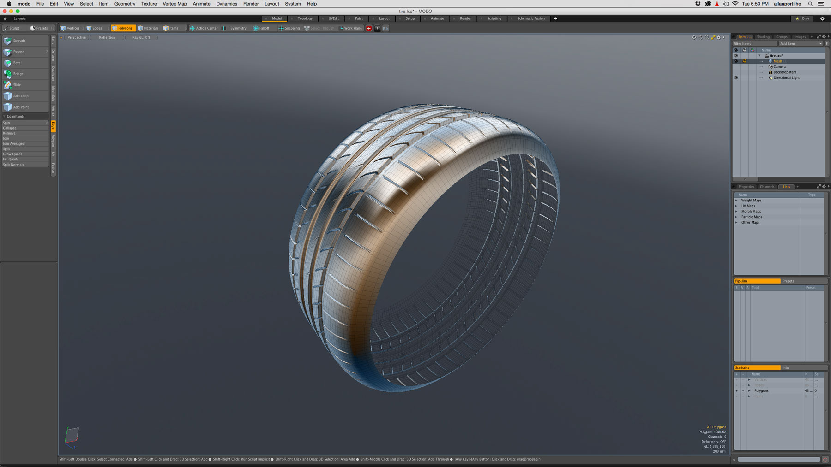
Task: Switch to the Shading tab
Action: [763, 37]
